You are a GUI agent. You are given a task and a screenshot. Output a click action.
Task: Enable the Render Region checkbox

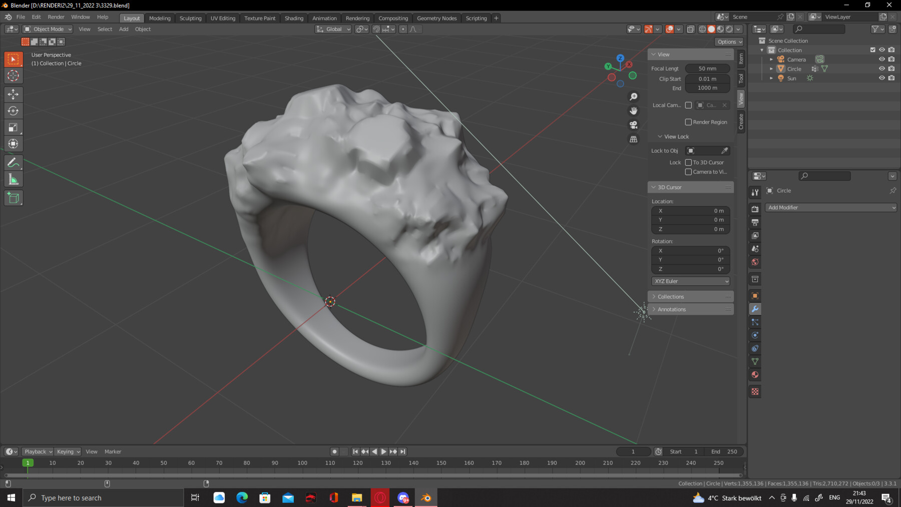689,122
